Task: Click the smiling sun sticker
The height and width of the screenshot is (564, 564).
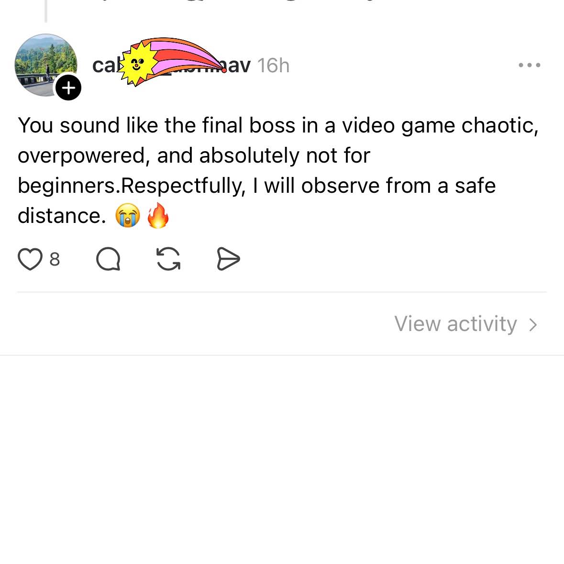Action: click(138, 64)
